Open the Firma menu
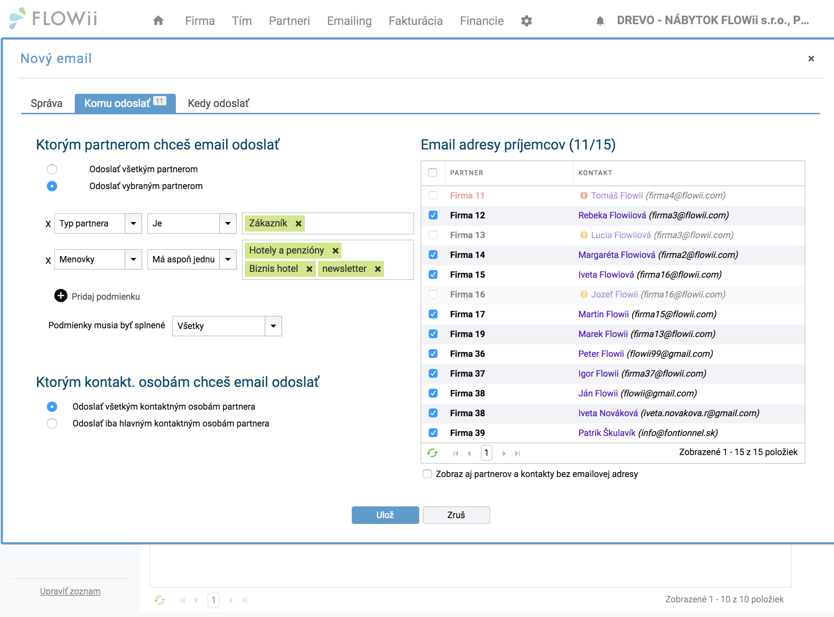The height and width of the screenshot is (617, 834). (200, 21)
